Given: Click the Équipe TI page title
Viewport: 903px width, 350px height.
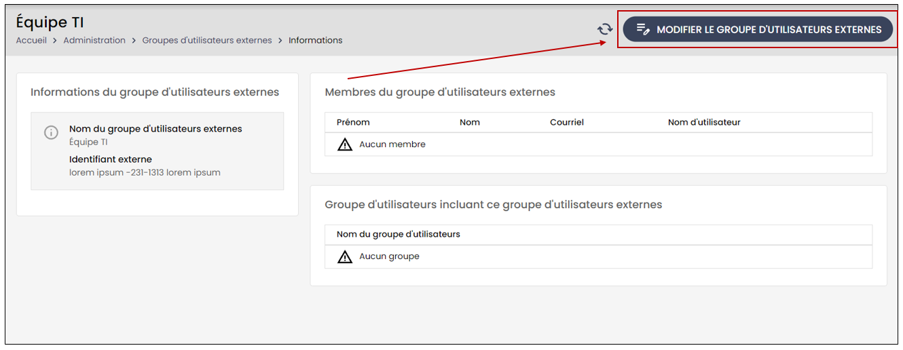Looking at the screenshot, I should [x=50, y=22].
